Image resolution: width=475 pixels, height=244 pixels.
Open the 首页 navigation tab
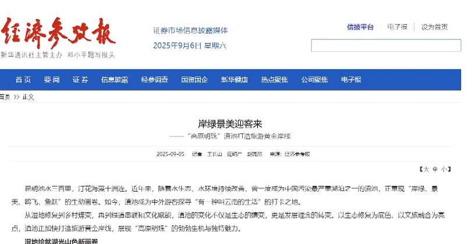(24, 80)
